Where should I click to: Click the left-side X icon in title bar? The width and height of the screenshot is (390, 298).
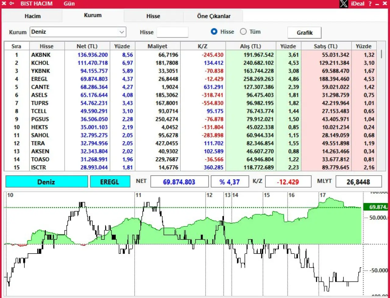4,4
